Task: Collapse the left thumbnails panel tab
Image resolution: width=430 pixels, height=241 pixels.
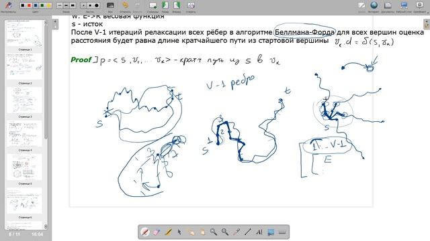Action: (55, 24)
